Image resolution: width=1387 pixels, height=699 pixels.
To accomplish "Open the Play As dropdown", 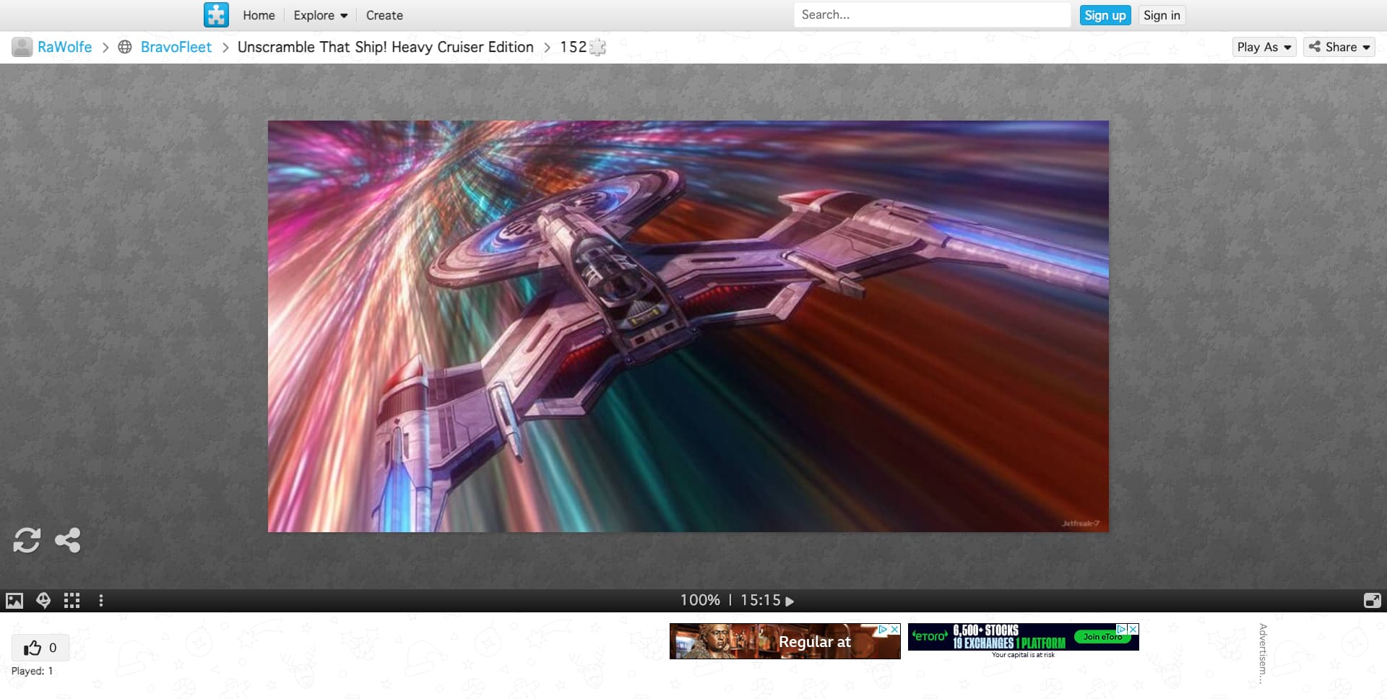I will (1263, 47).
